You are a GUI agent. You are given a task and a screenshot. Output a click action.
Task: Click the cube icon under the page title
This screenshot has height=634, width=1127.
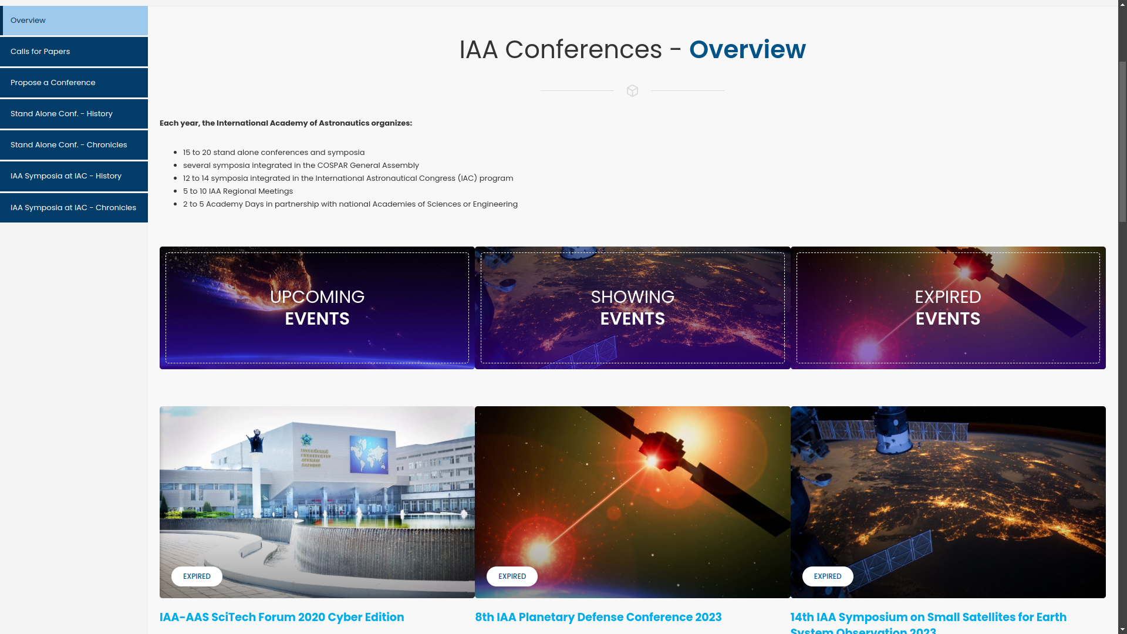pos(632,91)
